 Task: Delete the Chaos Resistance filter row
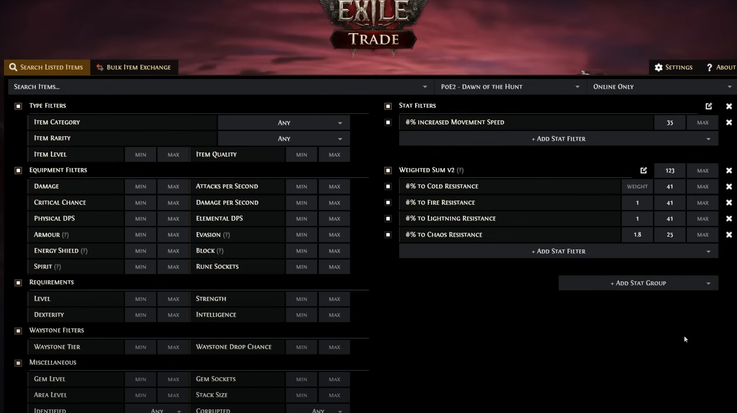[x=729, y=235]
